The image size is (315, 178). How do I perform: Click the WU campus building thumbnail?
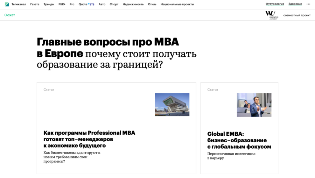click(x=172, y=105)
